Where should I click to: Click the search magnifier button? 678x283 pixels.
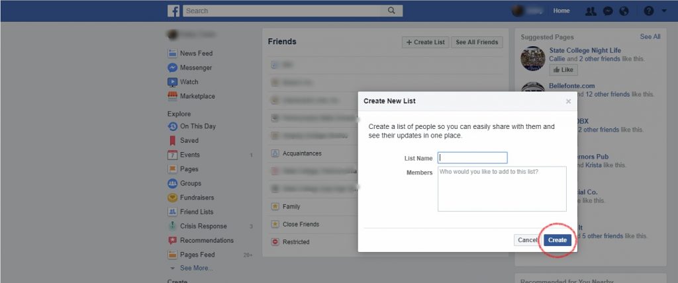[391, 11]
